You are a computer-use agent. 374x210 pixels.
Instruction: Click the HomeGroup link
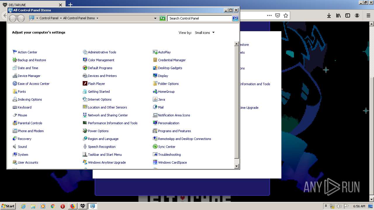[x=166, y=92]
